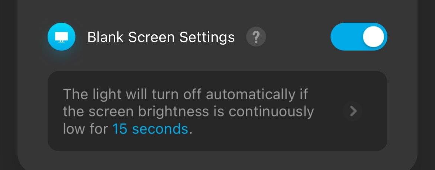The width and height of the screenshot is (435, 170).
Task: Click the "Blank Screen Settings" label
Action: click(x=161, y=37)
